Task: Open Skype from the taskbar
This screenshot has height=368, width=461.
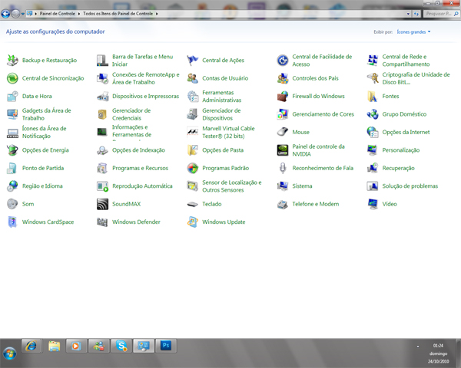Action: click(x=121, y=346)
